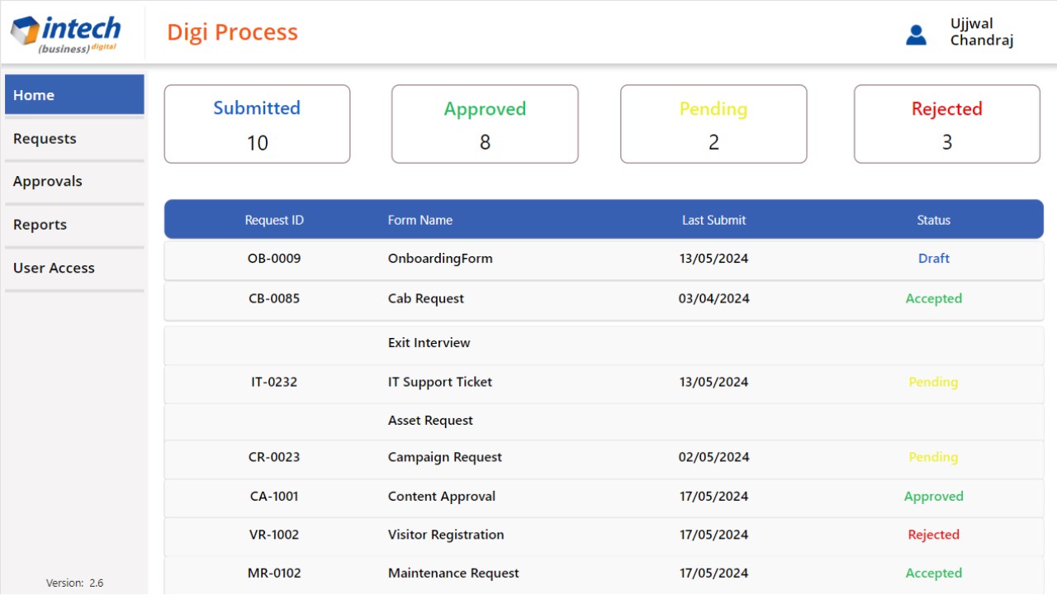Click the 03/04/2024 last submit date
This screenshot has width=1057, height=595.
tap(714, 299)
